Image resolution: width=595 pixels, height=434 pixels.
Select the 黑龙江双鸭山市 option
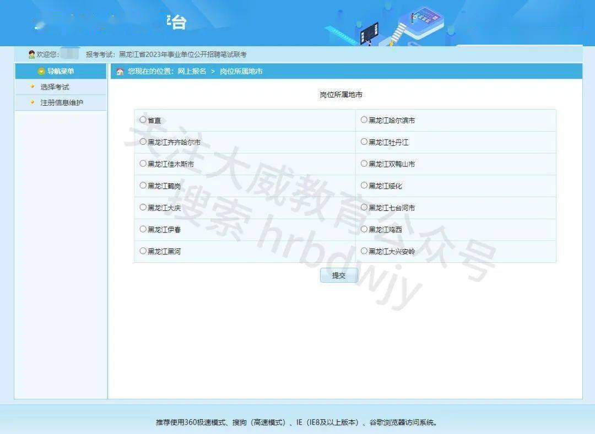[x=364, y=164]
